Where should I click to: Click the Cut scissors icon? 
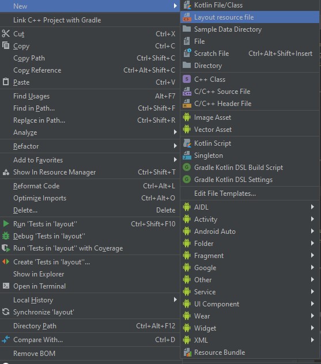[6, 33]
